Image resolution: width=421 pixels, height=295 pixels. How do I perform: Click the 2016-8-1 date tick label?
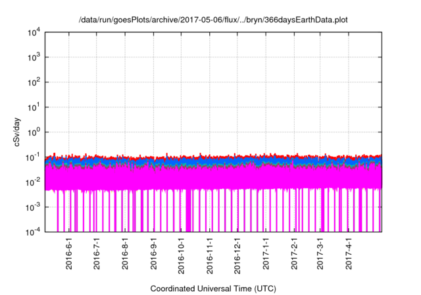pyautogui.click(x=125, y=254)
